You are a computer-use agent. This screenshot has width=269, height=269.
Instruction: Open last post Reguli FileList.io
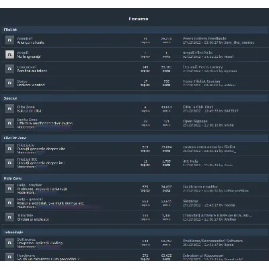click(198, 52)
